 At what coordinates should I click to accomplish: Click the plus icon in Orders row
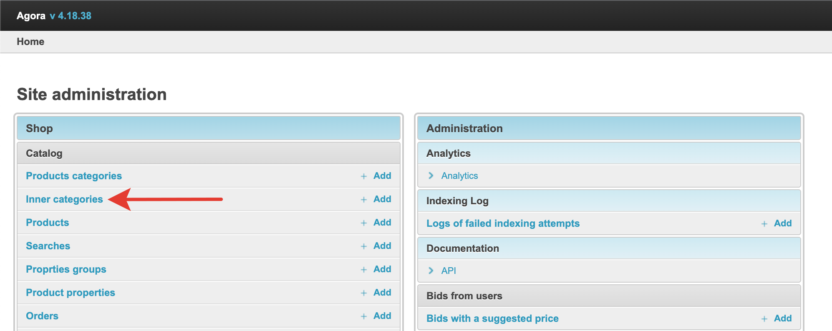point(364,316)
